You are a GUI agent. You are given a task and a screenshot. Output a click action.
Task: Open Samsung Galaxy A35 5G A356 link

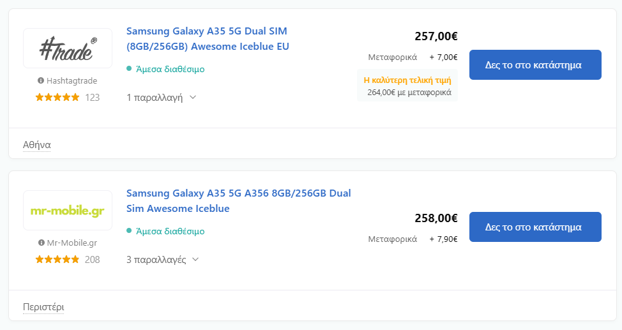pos(238,200)
